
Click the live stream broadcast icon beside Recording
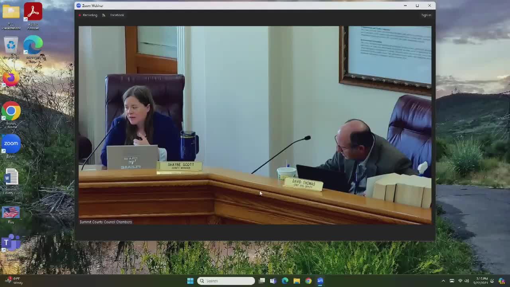point(104,15)
